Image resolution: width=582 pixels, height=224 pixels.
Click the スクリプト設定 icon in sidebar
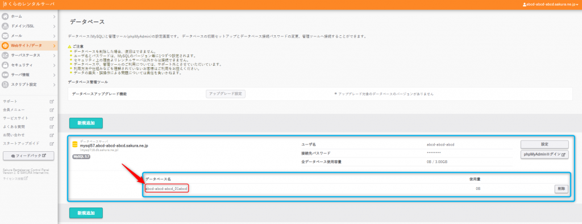point(5,84)
